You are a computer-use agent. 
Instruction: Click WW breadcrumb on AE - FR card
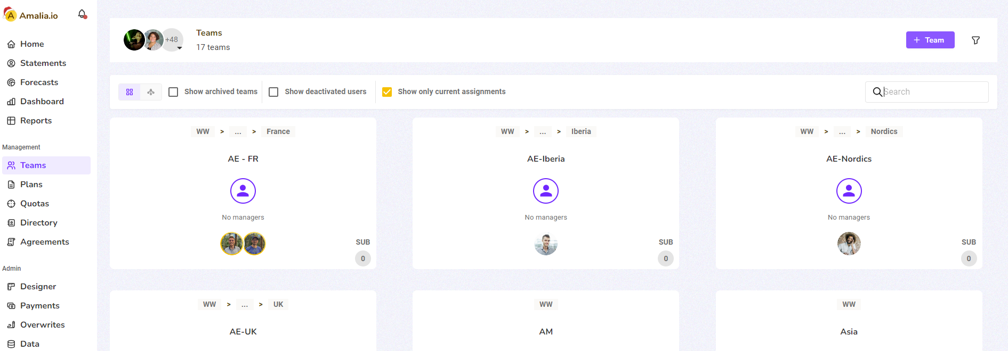203,131
